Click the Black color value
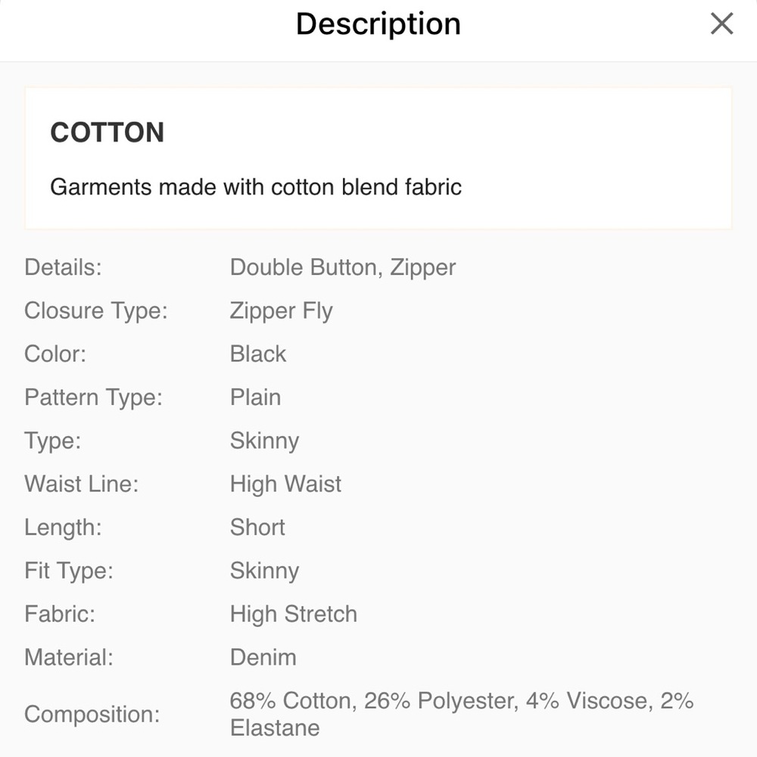The height and width of the screenshot is (757, 757). click(258, 354)
